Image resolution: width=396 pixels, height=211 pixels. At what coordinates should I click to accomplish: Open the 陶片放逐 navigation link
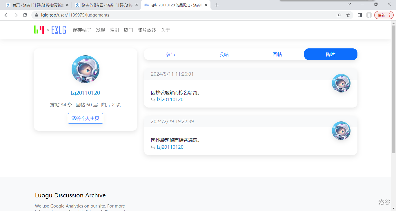(x=147, y=30)
